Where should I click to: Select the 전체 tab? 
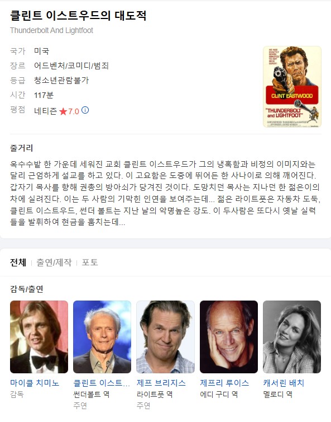click(18, 262)
